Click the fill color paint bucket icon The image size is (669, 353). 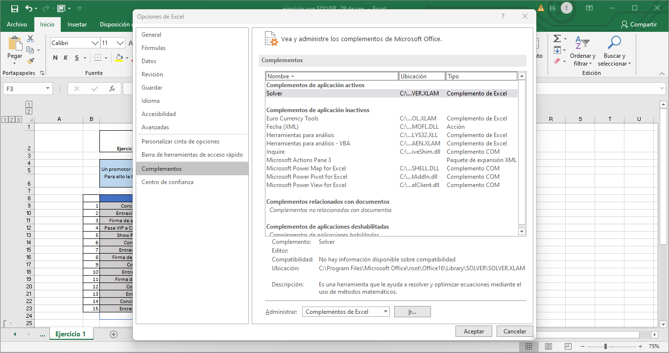click(x=119, y=58)
